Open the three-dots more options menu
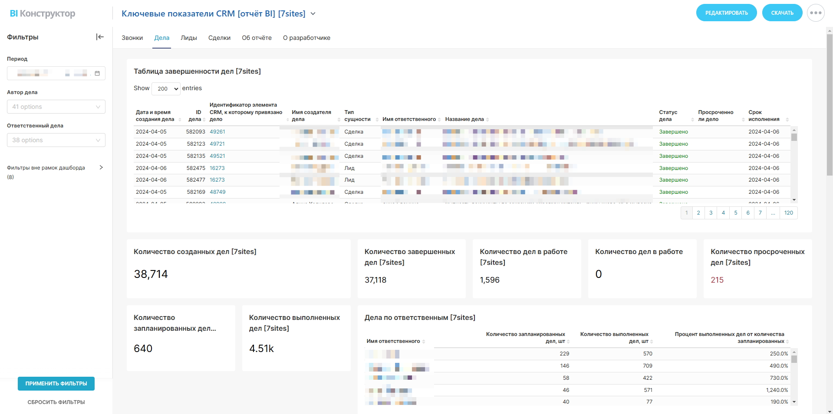 click(x=816, y=13)
